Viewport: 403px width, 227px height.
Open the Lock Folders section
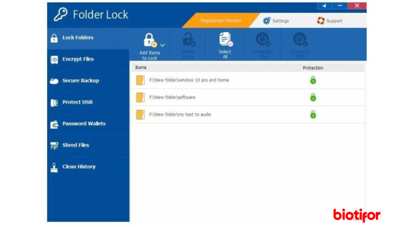[x=88, y=38]
